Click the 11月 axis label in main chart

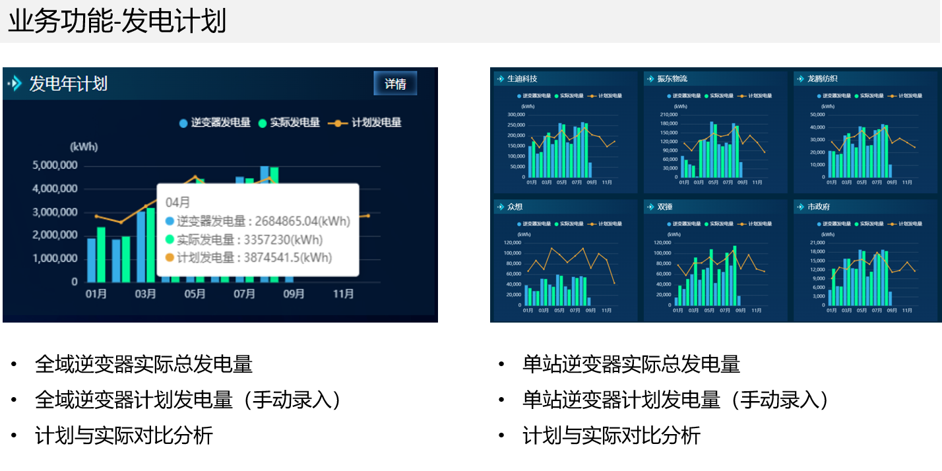[x=343, y=294]
